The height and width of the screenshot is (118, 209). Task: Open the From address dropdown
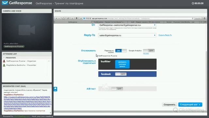[127, 25]
